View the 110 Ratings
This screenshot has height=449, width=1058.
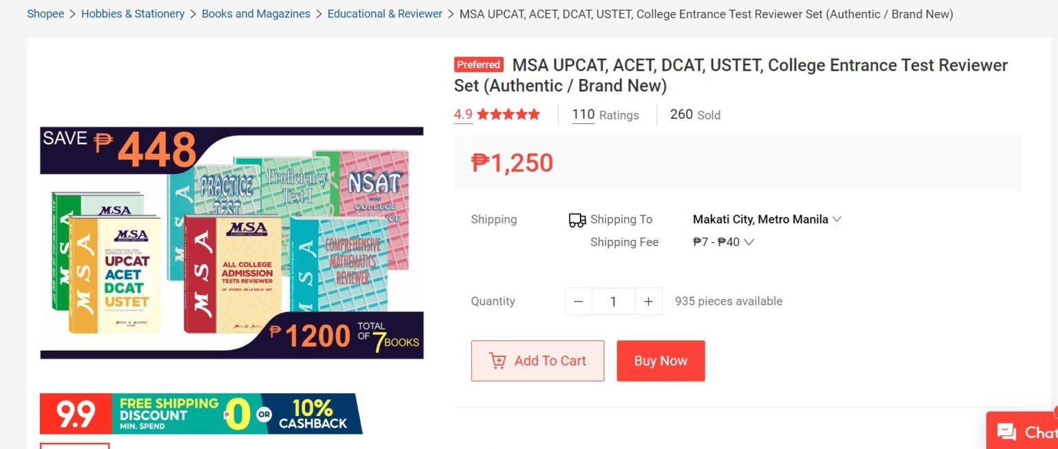click(x=583, y=114)
